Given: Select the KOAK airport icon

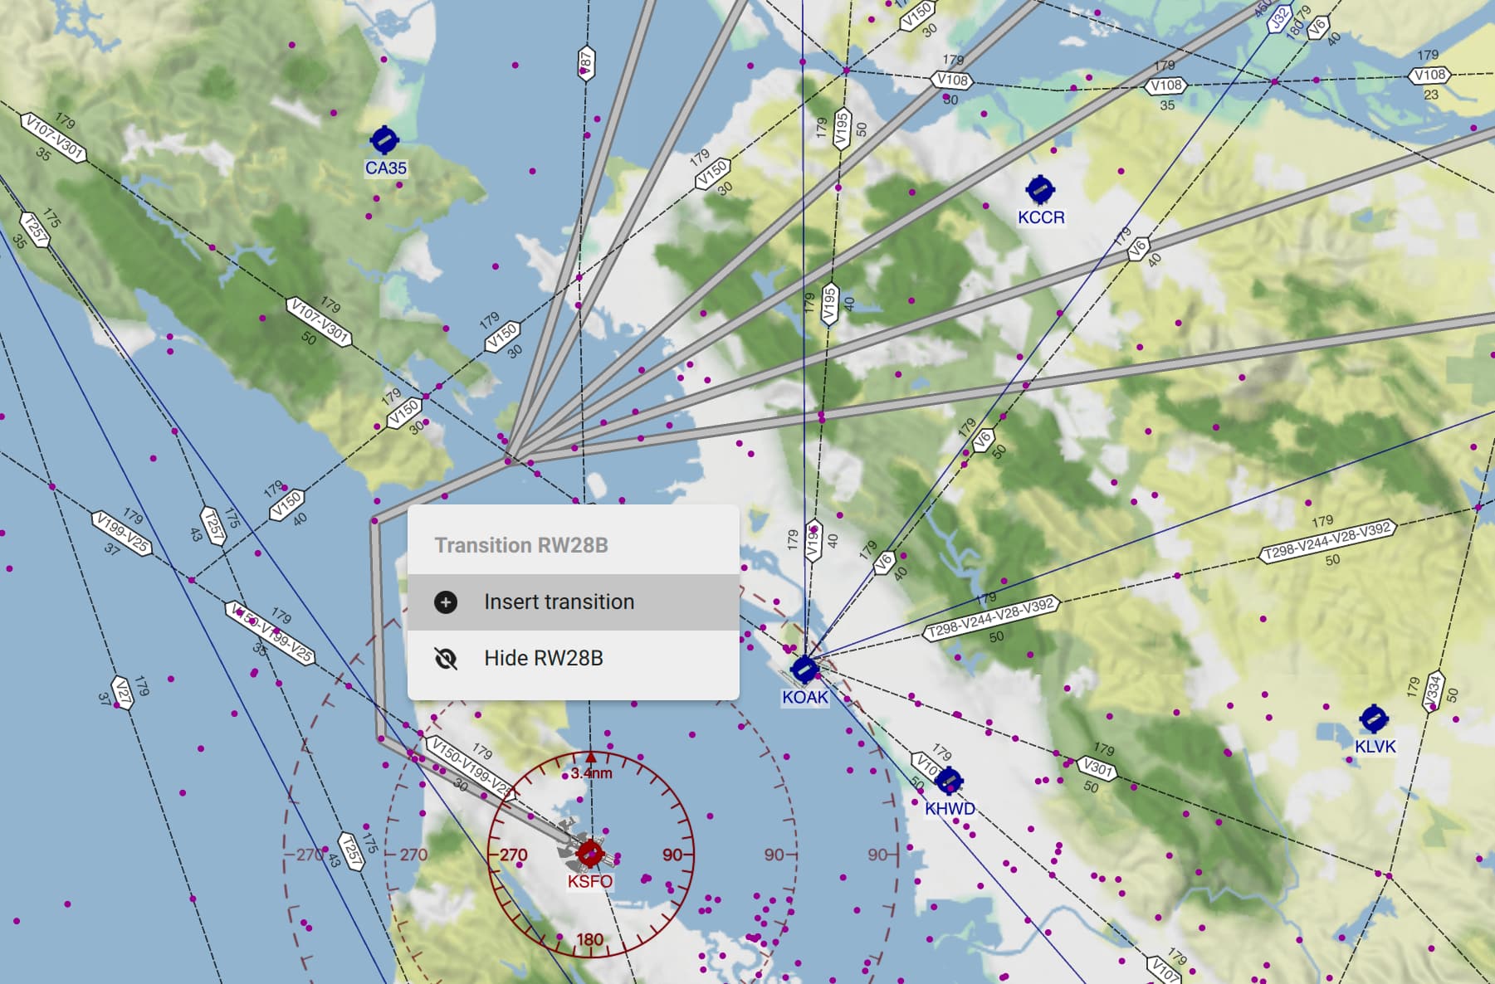Looking at the screenshot, I should (x=804, y=668).
